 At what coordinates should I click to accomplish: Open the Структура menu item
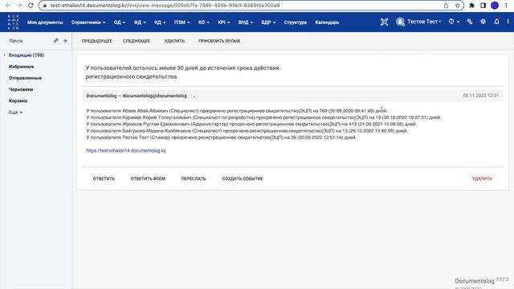296,22
